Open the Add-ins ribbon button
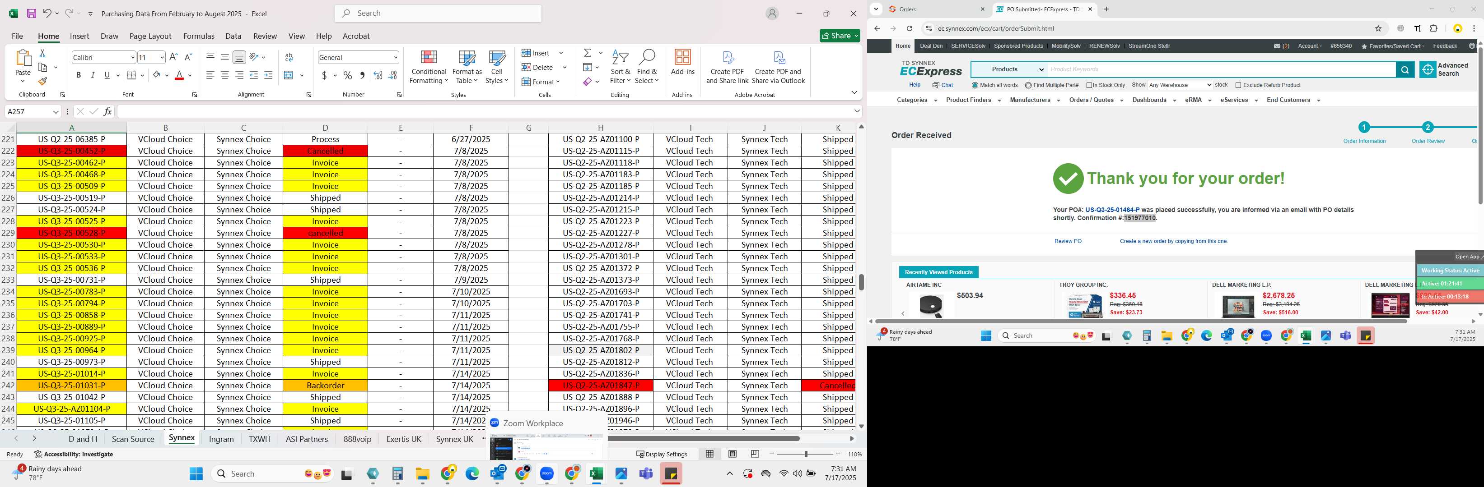This screenshot has height=487, width=1484. (683, 63)
